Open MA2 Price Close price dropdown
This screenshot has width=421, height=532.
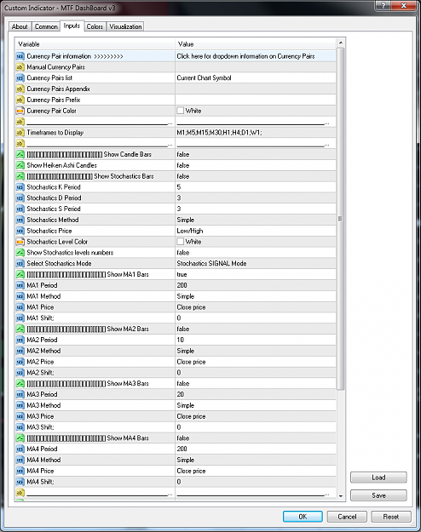point(256,362)
